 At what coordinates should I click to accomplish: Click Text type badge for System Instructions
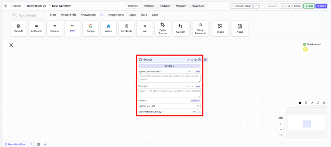click(x=198, y=72)
